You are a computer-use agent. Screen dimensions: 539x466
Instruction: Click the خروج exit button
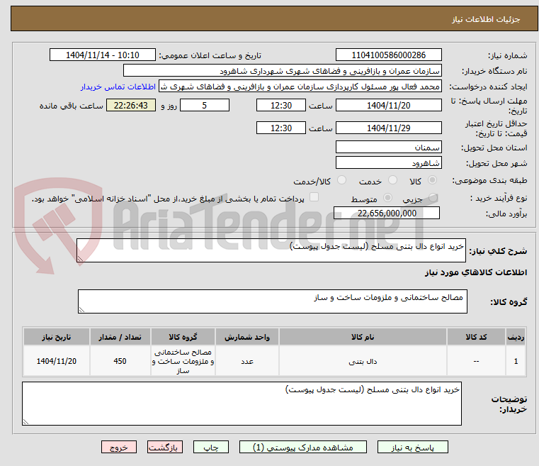click(119, 447)
